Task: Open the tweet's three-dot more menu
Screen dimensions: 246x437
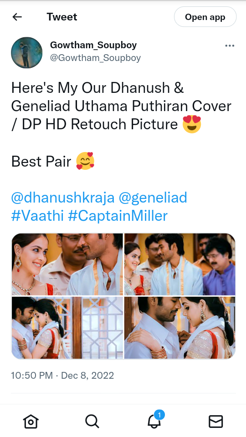Action: [230, 46]
